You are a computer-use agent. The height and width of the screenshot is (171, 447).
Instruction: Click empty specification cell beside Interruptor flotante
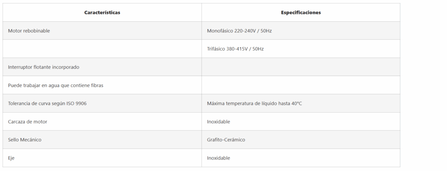[x=301, y=67]
